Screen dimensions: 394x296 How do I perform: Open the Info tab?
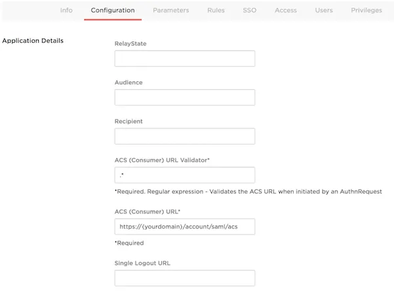pyautogui.click(x=66, y=10)
